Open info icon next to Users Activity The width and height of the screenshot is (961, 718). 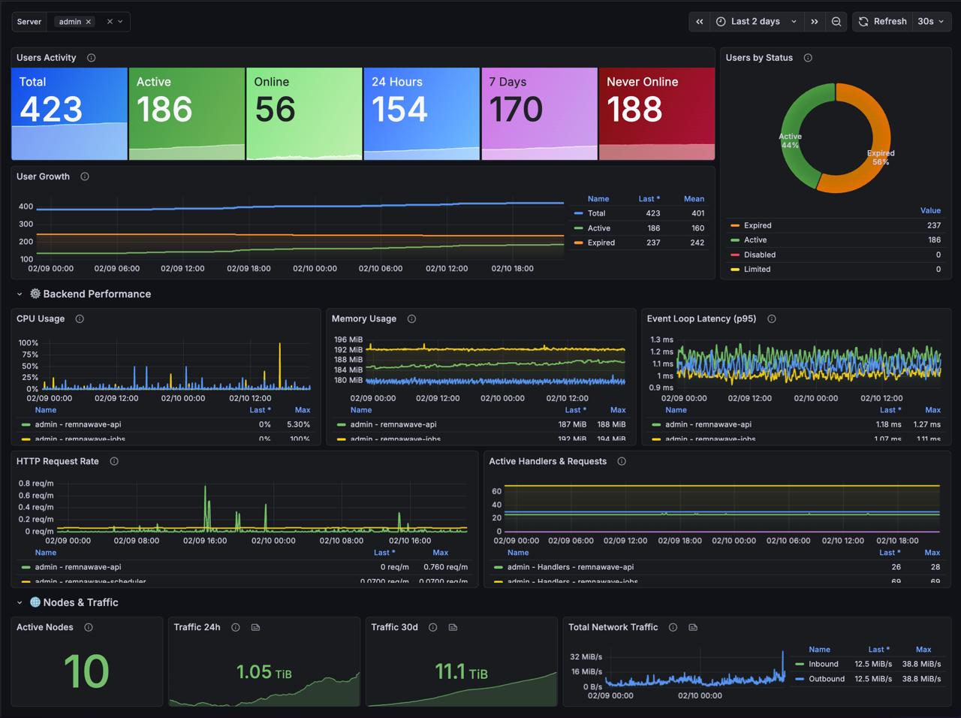(91, 58)
